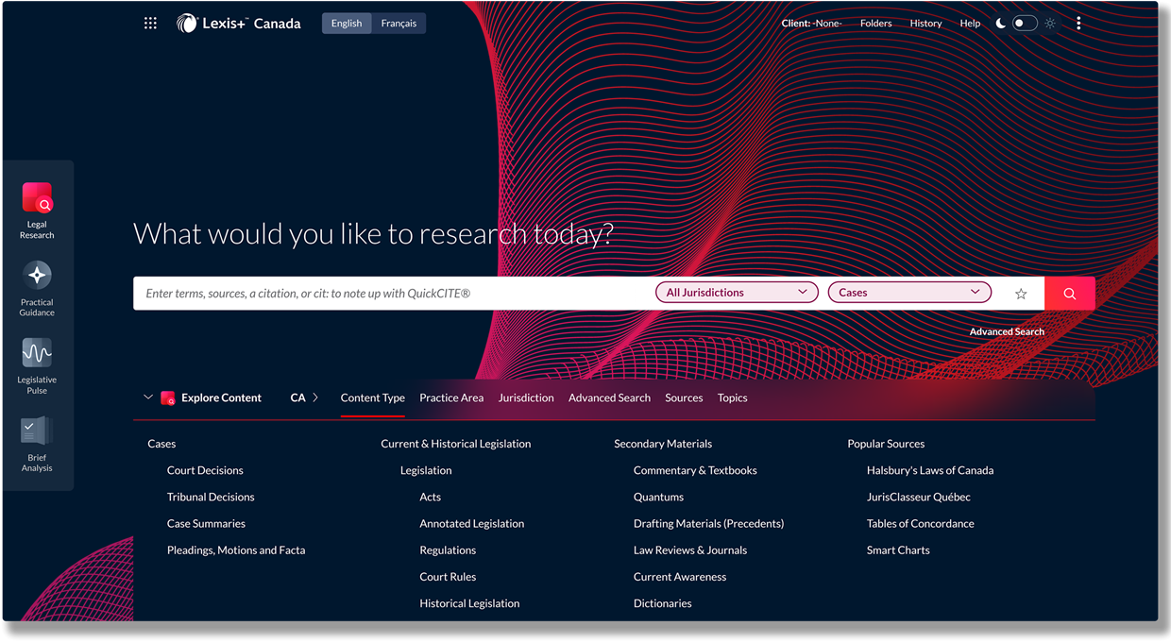The width and height of the screenshot is (1171, 642).
Task: Open the app grid launcher icon
Action: pyautogui.click(x=150, y=23)
